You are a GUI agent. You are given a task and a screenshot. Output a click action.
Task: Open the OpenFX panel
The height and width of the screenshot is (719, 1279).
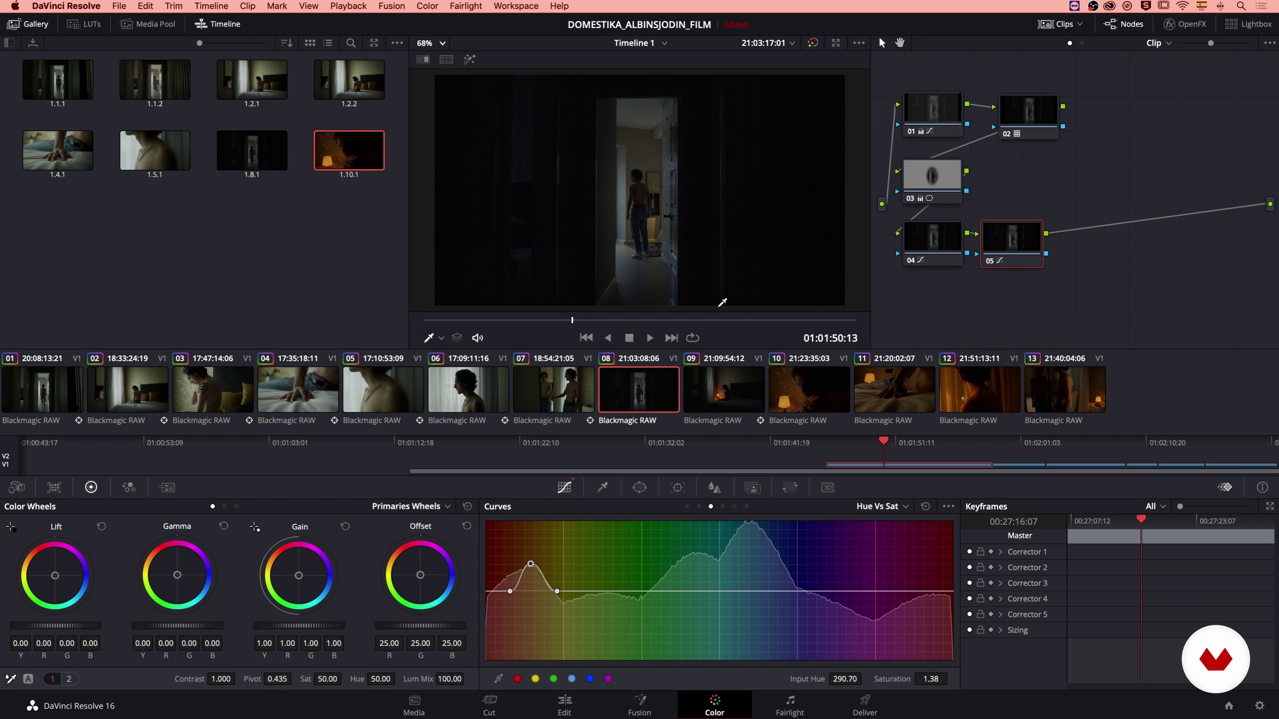[x=1185, y=24]
